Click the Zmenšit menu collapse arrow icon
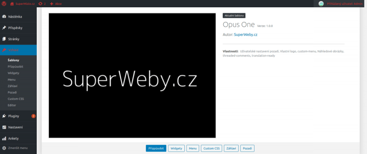This screenshot has width=367, height=154. (4, 148)
